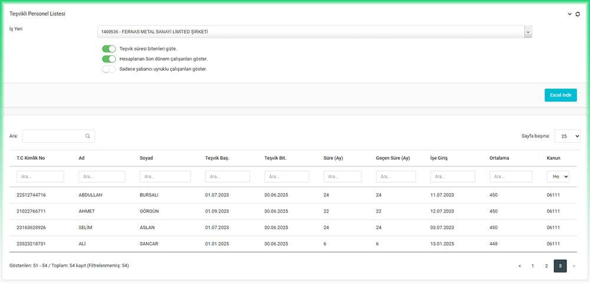The height and width of the screenshot is (283, 590).
Task: Click the refresh icon in panel header
Action: (x=578, y=14)
